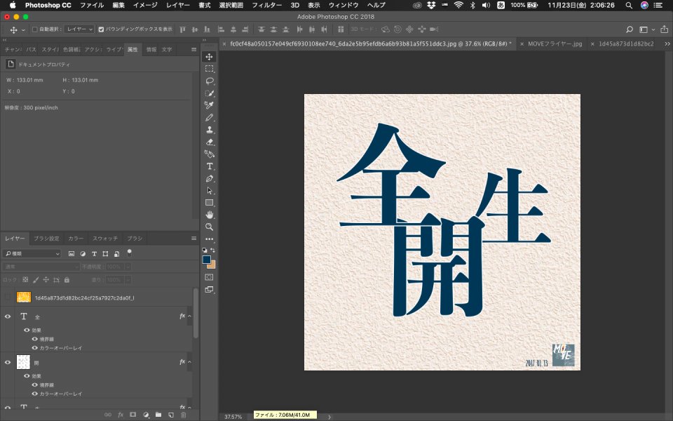Choose the Zoom magnifier tool

pos(209,227)
